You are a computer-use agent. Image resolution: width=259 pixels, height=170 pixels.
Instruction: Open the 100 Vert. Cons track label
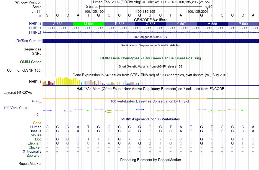coord(15,108)
